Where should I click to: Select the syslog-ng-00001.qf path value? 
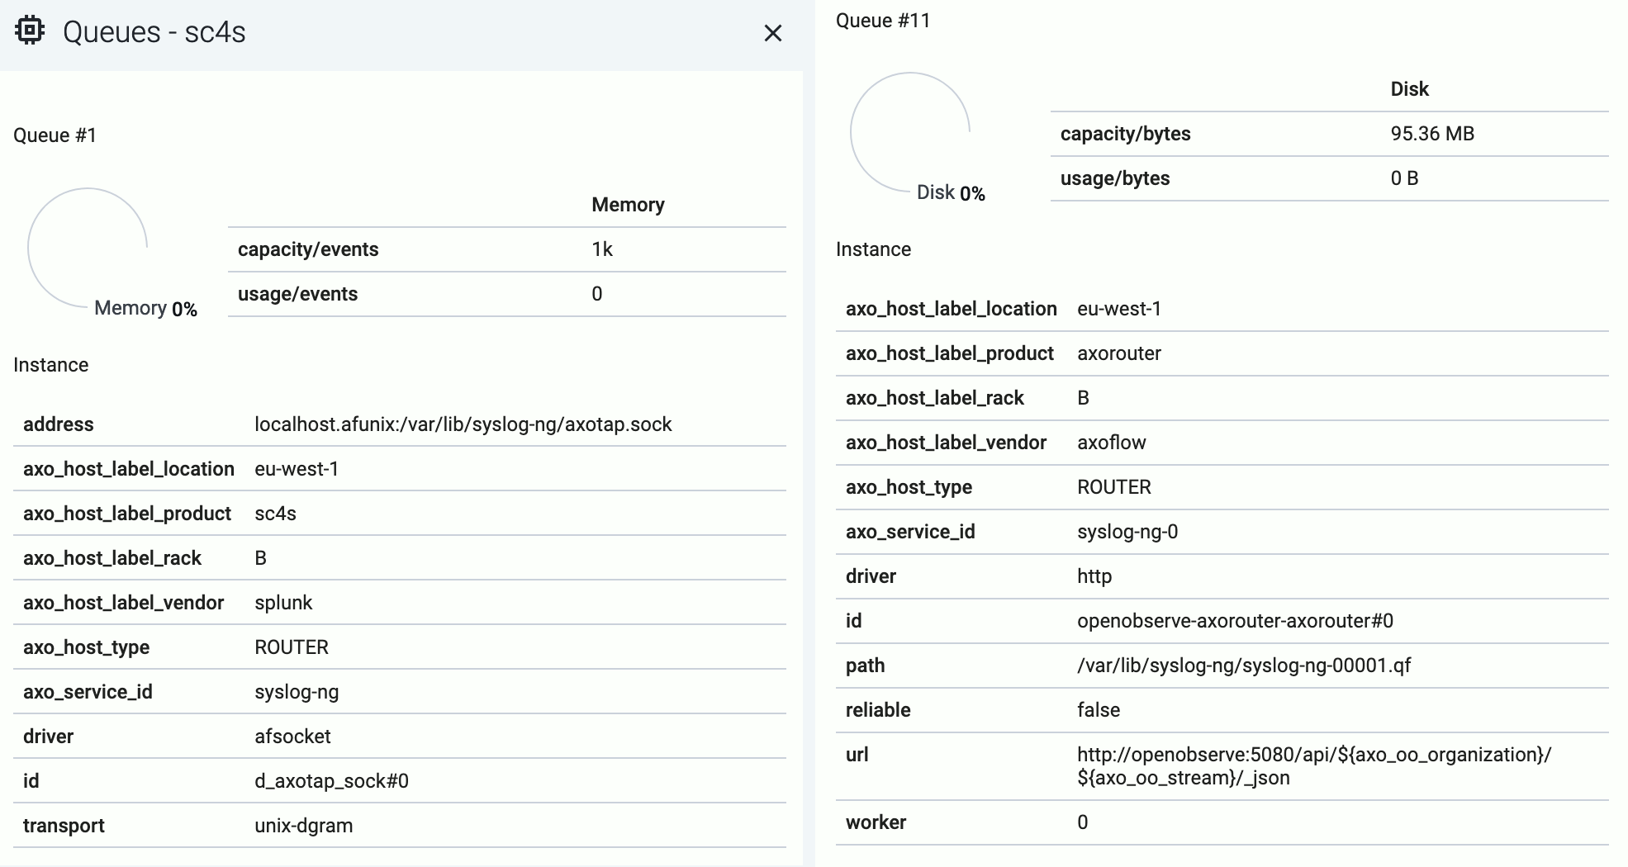point(1244,666)
